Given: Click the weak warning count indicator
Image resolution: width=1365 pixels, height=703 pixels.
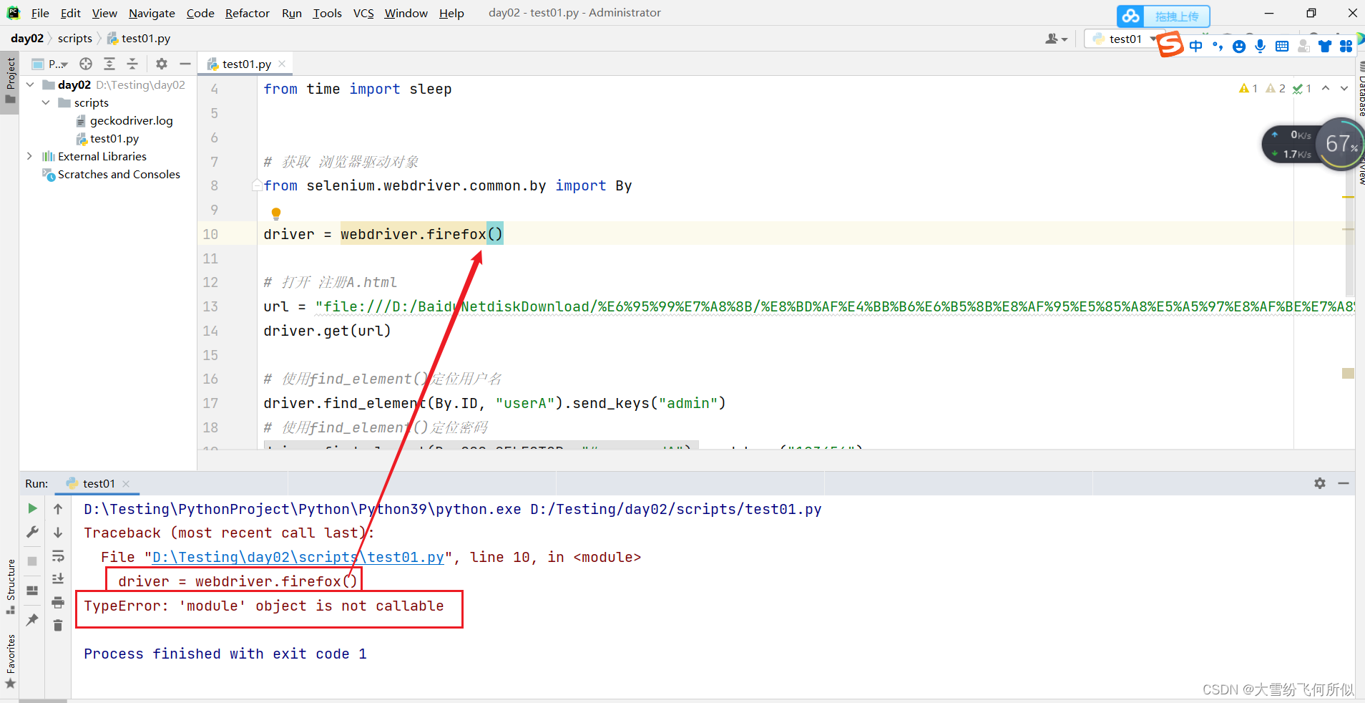Looking at the screenshot, I should [1276, 88].
